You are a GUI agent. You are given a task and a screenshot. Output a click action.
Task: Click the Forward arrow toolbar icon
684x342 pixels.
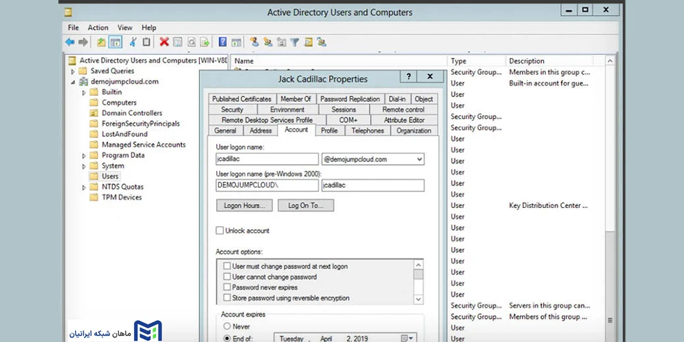pos(83,42)
